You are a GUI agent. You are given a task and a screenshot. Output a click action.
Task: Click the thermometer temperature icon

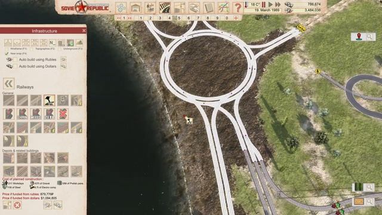(247, 5)
